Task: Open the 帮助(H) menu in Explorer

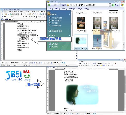Action: [x=86, y=9]
